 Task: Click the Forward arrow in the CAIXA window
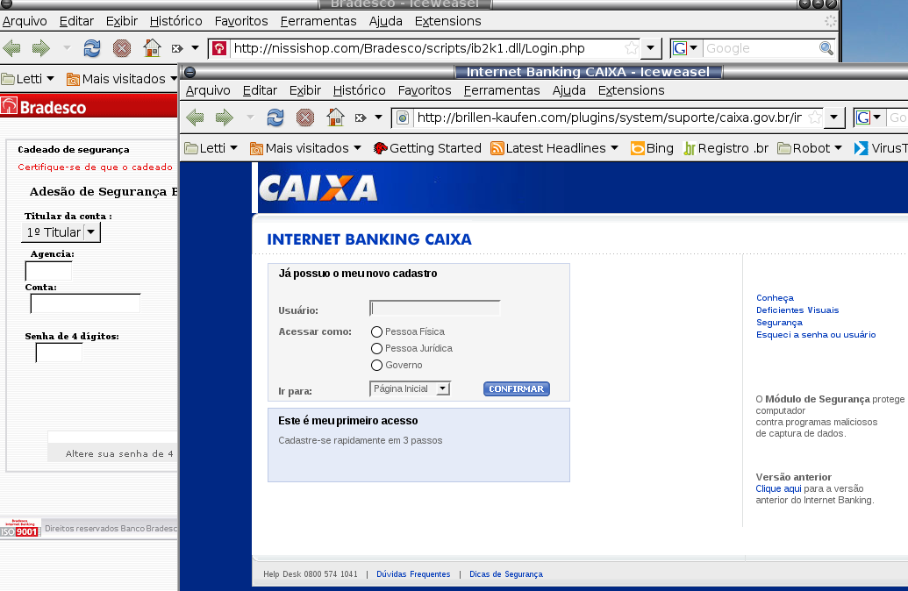point(224,117)
